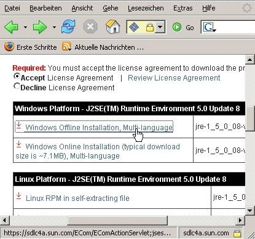This screenshot has width=255, height=239.
Task: Click the vertical scrollbar down arrow
Action: (x=250, y=210)
